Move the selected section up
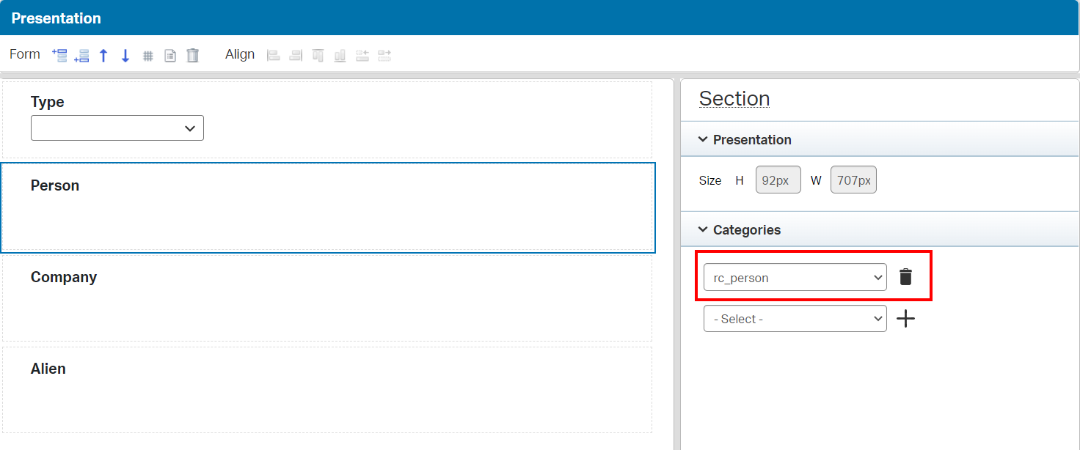Screen dimensions: 1080x450 [x=103, y=55]
